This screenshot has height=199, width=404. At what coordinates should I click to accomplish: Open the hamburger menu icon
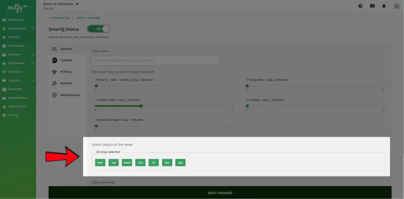(x=397, y=6)
